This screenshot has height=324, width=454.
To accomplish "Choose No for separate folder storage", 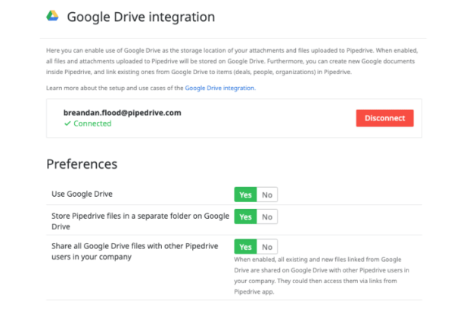I will pyautogui.click(x=267, y=217).
